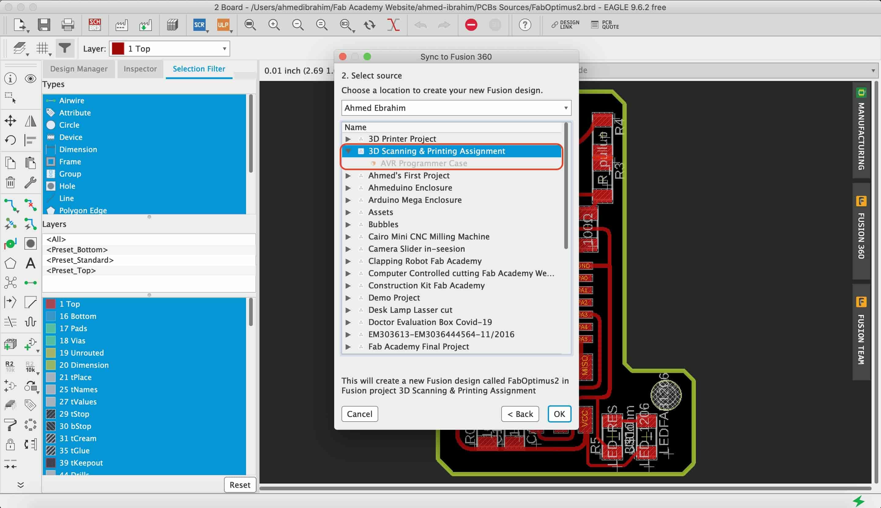Switch to the Design Manager tab
Screen dimensions: 881x508
point(79,69)
